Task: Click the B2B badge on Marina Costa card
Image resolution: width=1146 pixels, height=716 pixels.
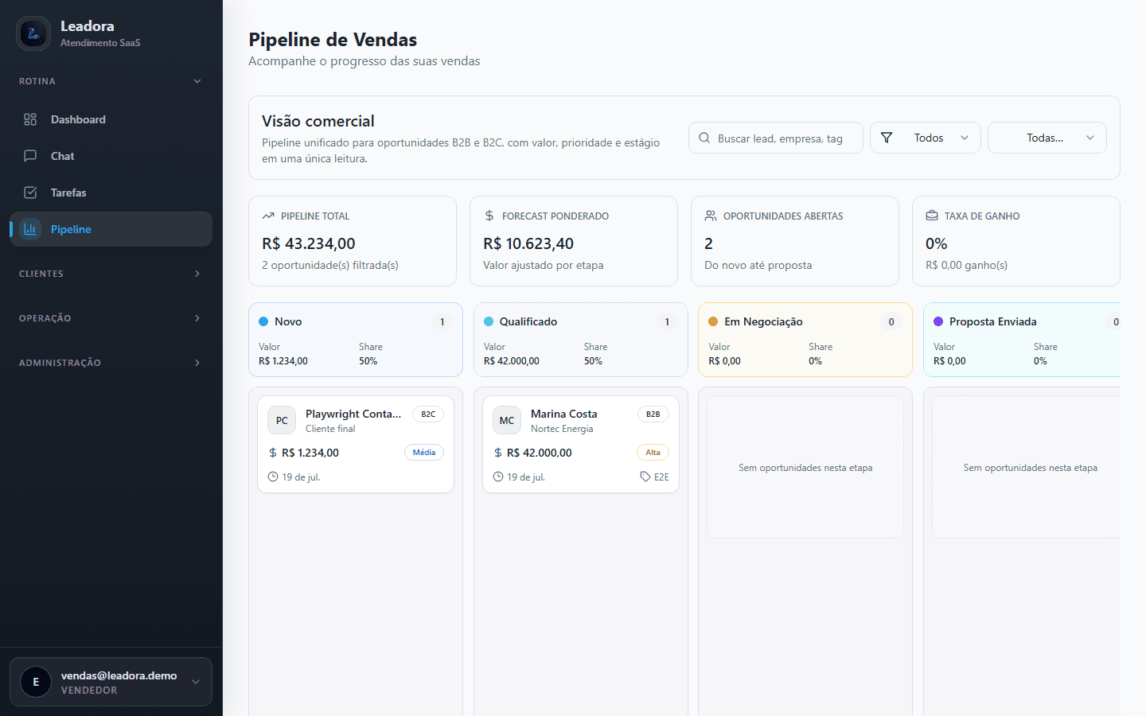Action: [653, 414]
